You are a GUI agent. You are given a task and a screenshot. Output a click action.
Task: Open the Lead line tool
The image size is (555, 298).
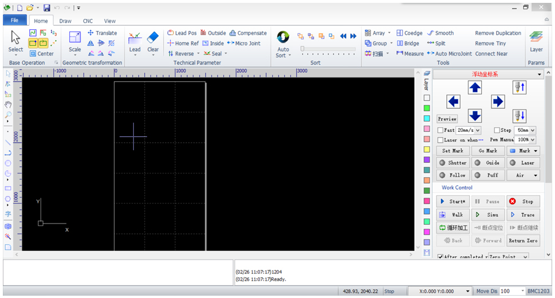(134, 41)
